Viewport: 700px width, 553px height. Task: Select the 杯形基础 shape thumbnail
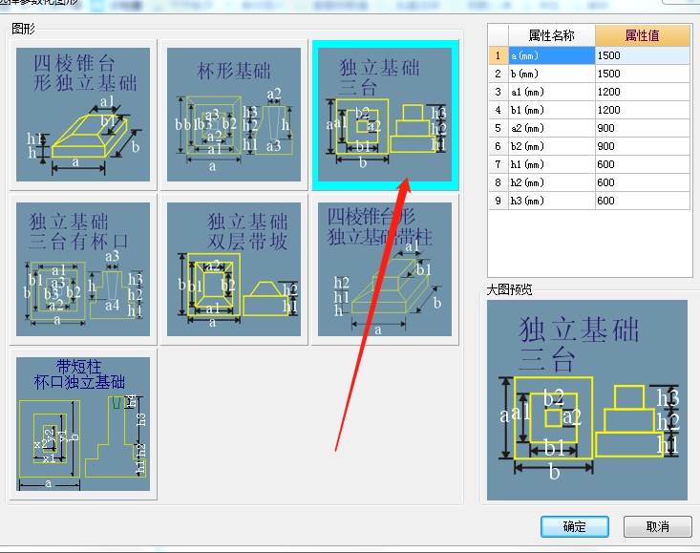click(234, 115)
